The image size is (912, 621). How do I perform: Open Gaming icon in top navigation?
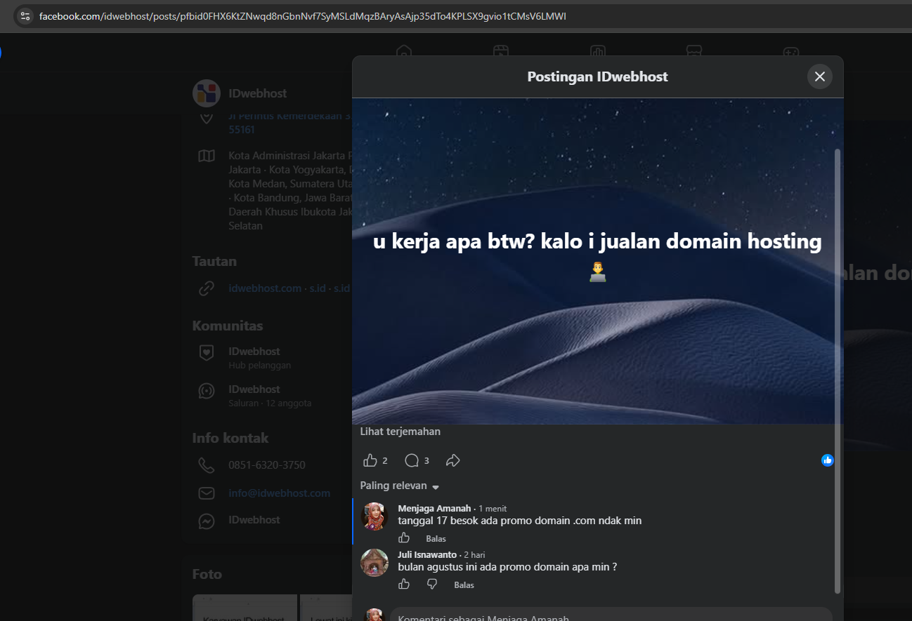click(791, 51)
